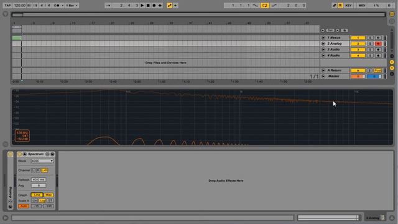Click the arrangement overview bar

click(198, 15)
